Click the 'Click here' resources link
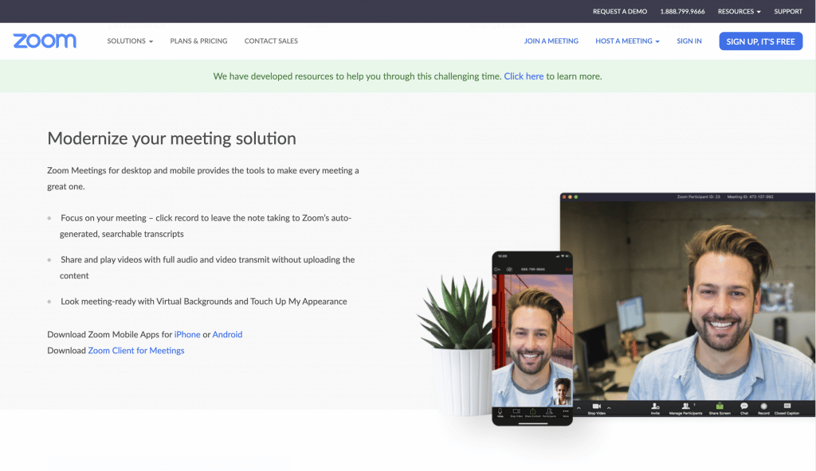Image resolution: width=816 pixels, height=471 pixels. [x=524, y=76]
